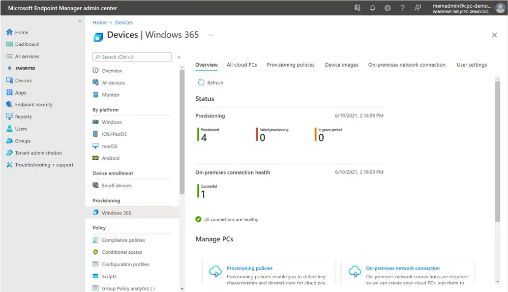Open the All services list icon
This screenshot has width=508, height=292.
pyautogui.click(x=9, y=56)
